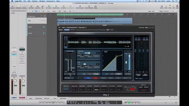Select the Soft knee option
Screen dimensions: 189x106
112,74
